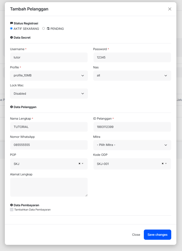Click the Save changes button

(158, 235)
